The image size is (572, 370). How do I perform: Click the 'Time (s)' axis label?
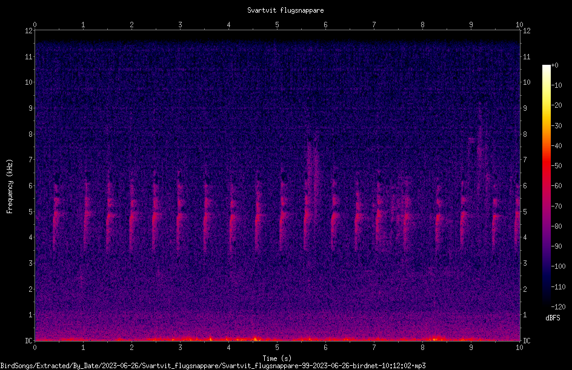click(x=277, y=358)
